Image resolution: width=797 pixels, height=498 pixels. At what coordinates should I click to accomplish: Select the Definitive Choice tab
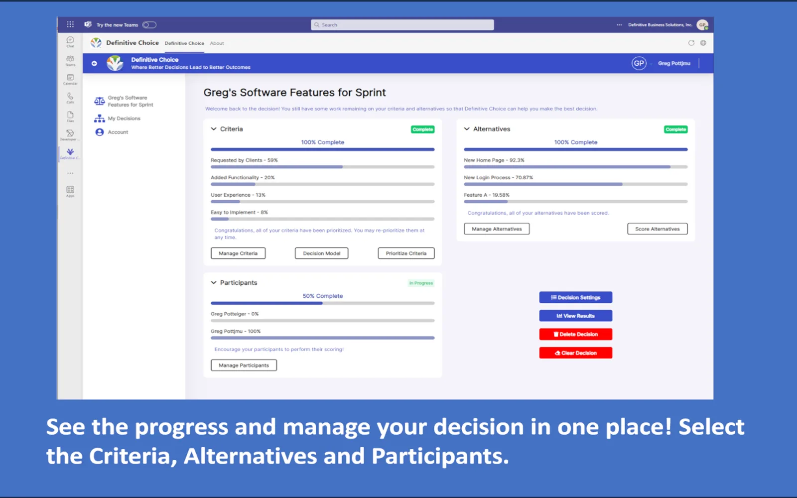(x=184, y=43)
